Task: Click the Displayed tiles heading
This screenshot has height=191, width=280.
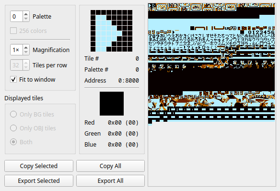Action: pos(24,98)
